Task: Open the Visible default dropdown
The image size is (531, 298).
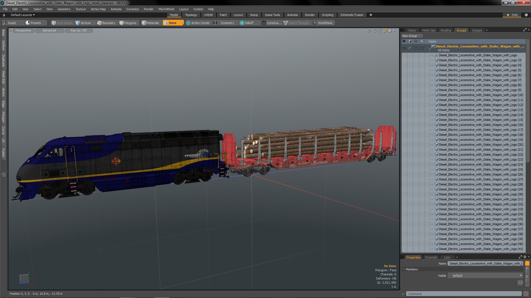Action: coord(485,276)
